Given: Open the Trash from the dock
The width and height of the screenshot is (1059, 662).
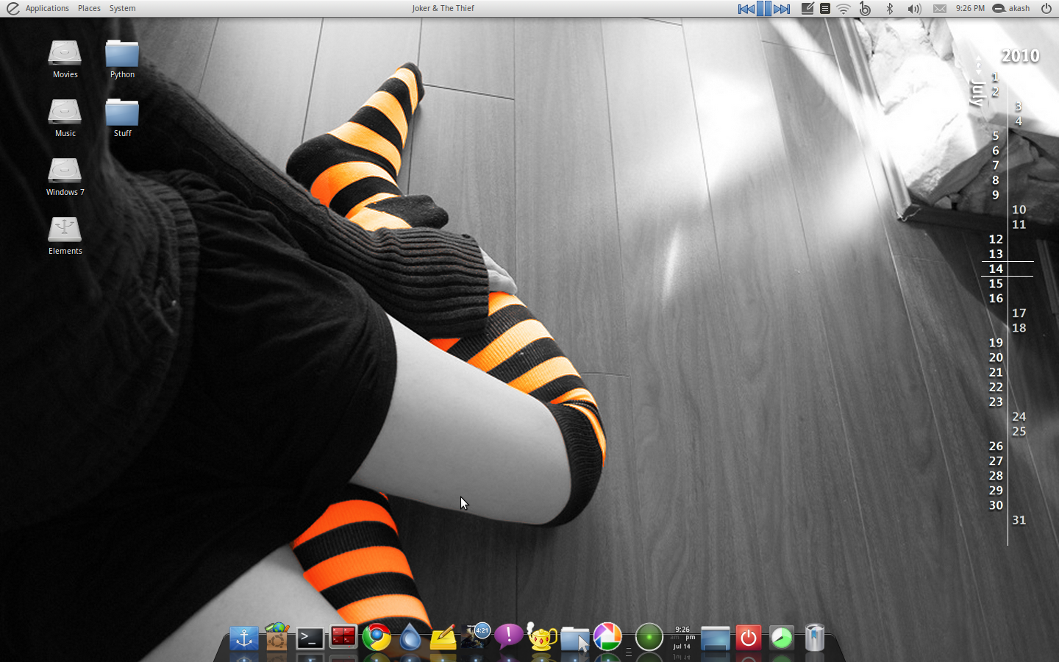Looking at the screenshot, I should click(x=814, y=637).
